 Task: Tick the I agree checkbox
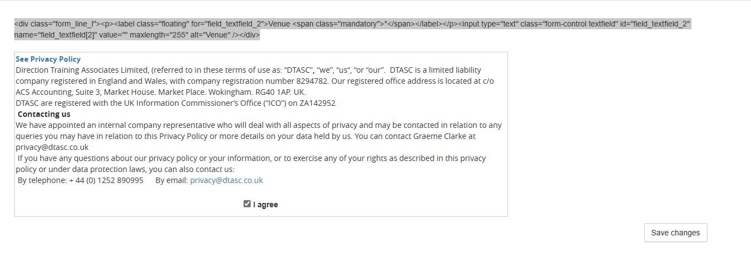click(x=247, y=204)
